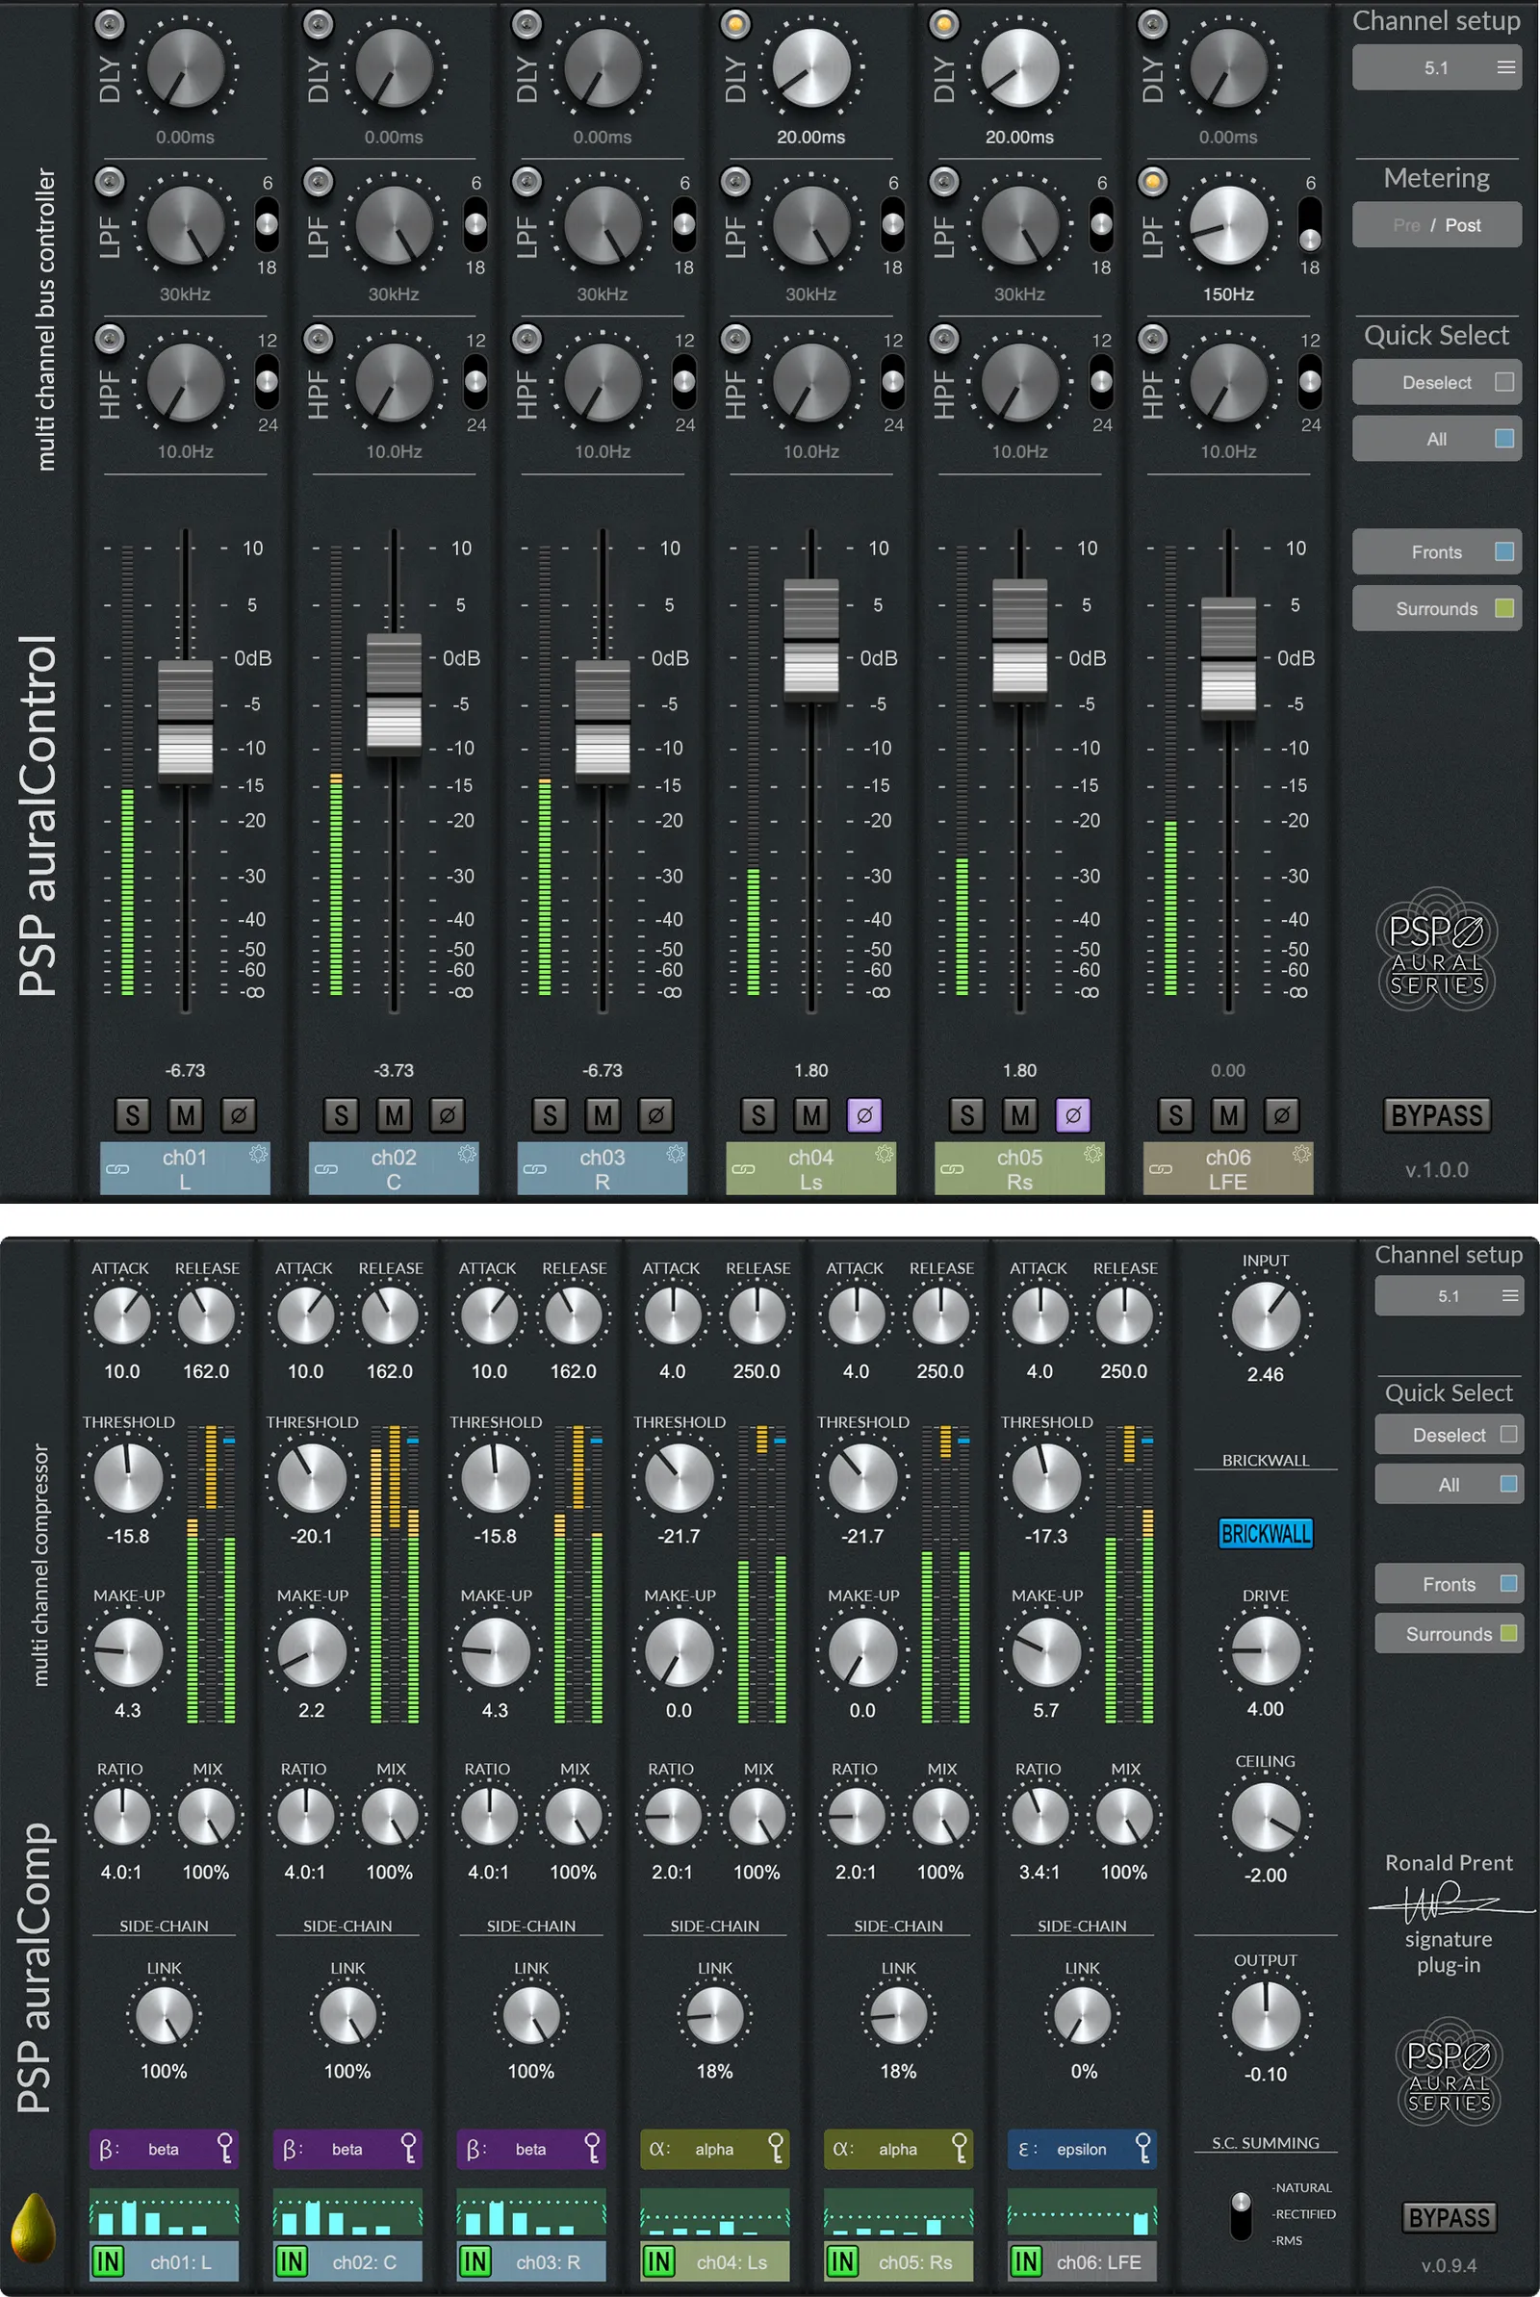Open the epsilon side-chain group selector for ch06
This screenshot has height=2297, width=1540.
coord(1082,2149)
